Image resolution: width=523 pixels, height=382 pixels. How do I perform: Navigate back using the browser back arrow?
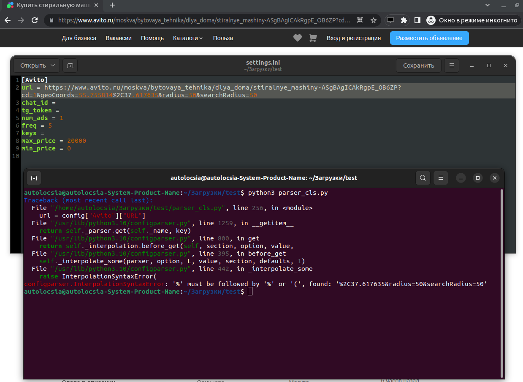point(8,20)
